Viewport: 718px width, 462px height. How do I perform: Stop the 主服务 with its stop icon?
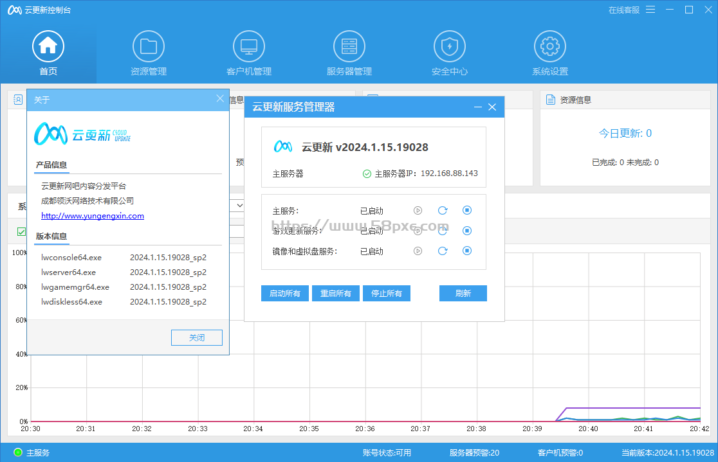[467, 210]
